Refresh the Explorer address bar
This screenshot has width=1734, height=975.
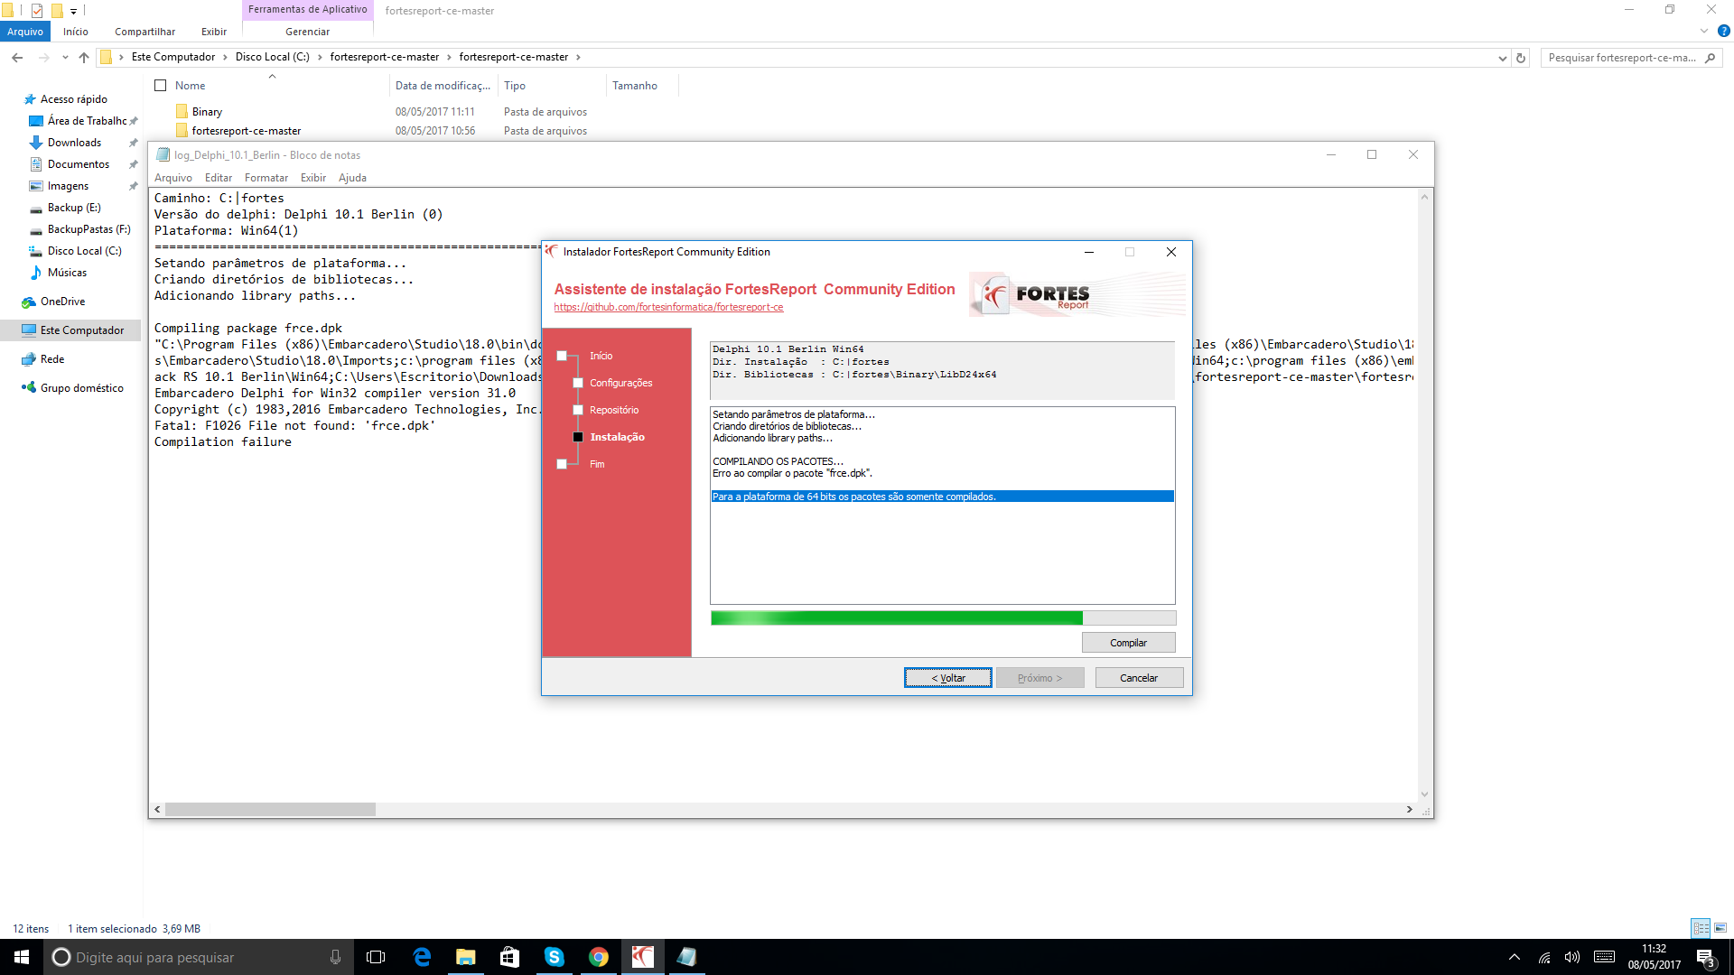coord(1521,58)
